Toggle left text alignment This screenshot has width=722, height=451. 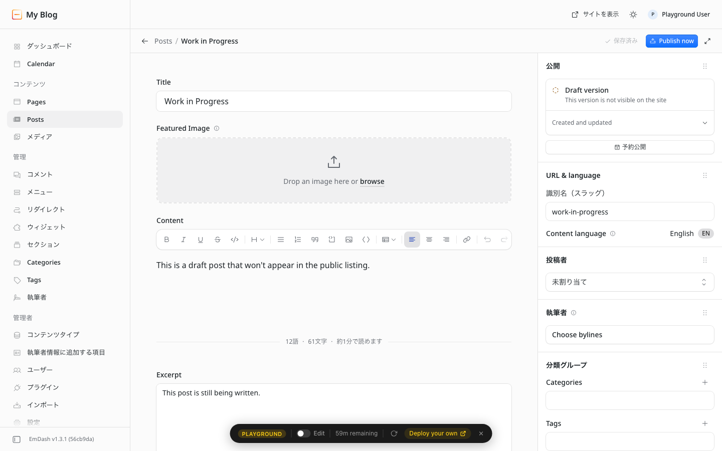click(x=412, y=240)
